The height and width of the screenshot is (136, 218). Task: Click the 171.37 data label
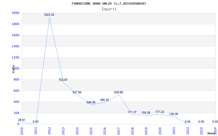pyautogui.click(x=132, y=112)
